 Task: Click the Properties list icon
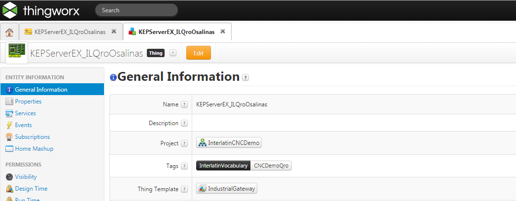pyautogui.click(x=9, y=101)
